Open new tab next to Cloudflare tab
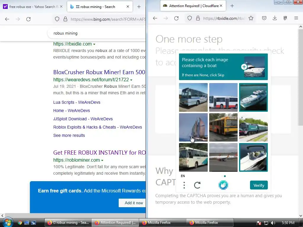The height and width of the screenshot is (227, 303). coord(232,6)
